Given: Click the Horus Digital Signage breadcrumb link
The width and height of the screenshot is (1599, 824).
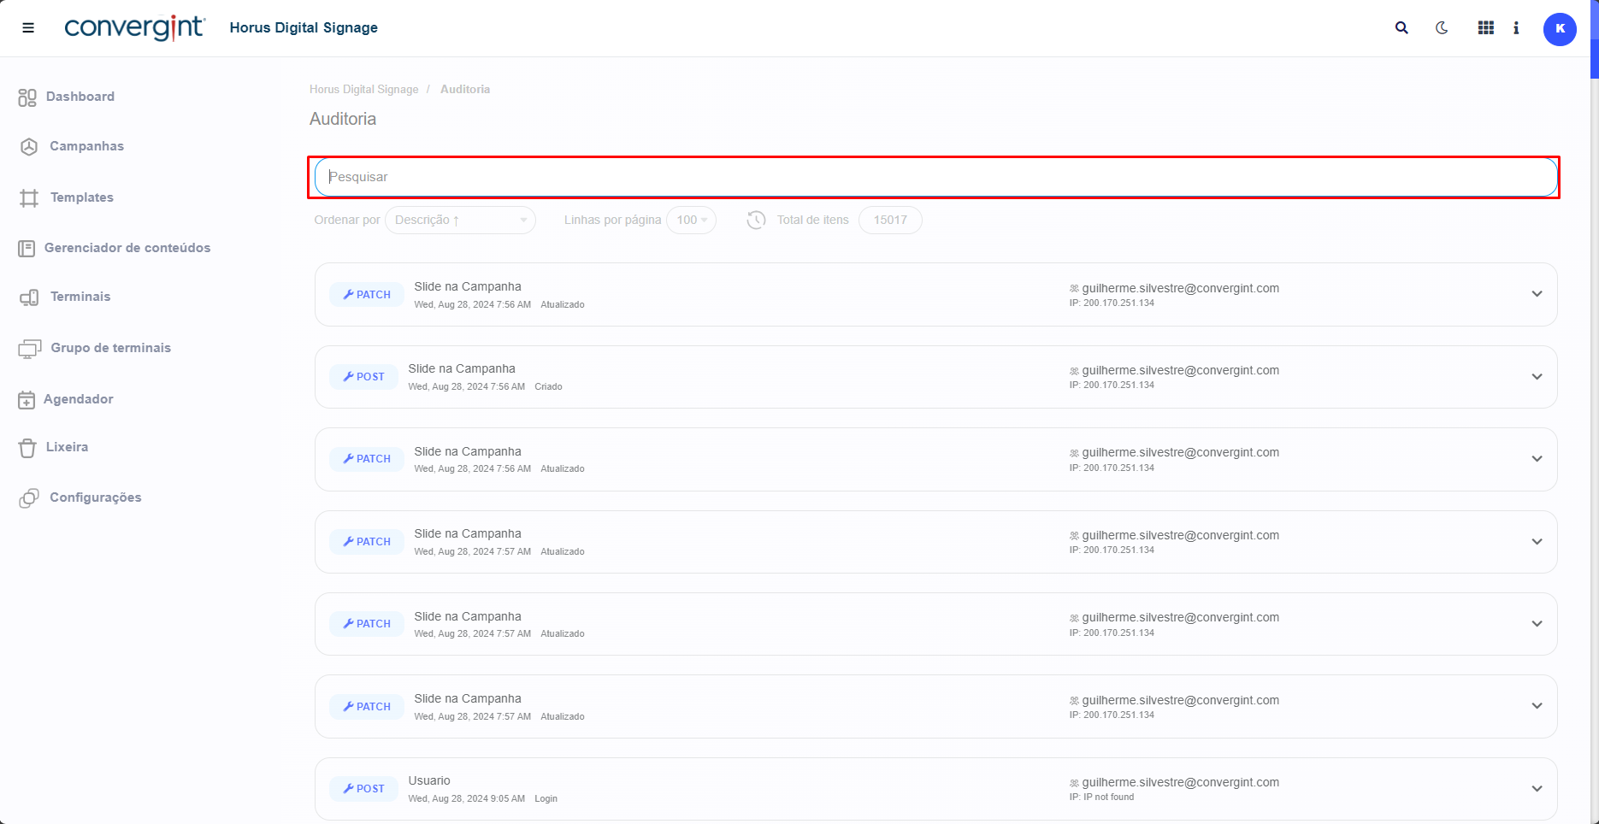Looking at the screenshot, I should (363, 90).
